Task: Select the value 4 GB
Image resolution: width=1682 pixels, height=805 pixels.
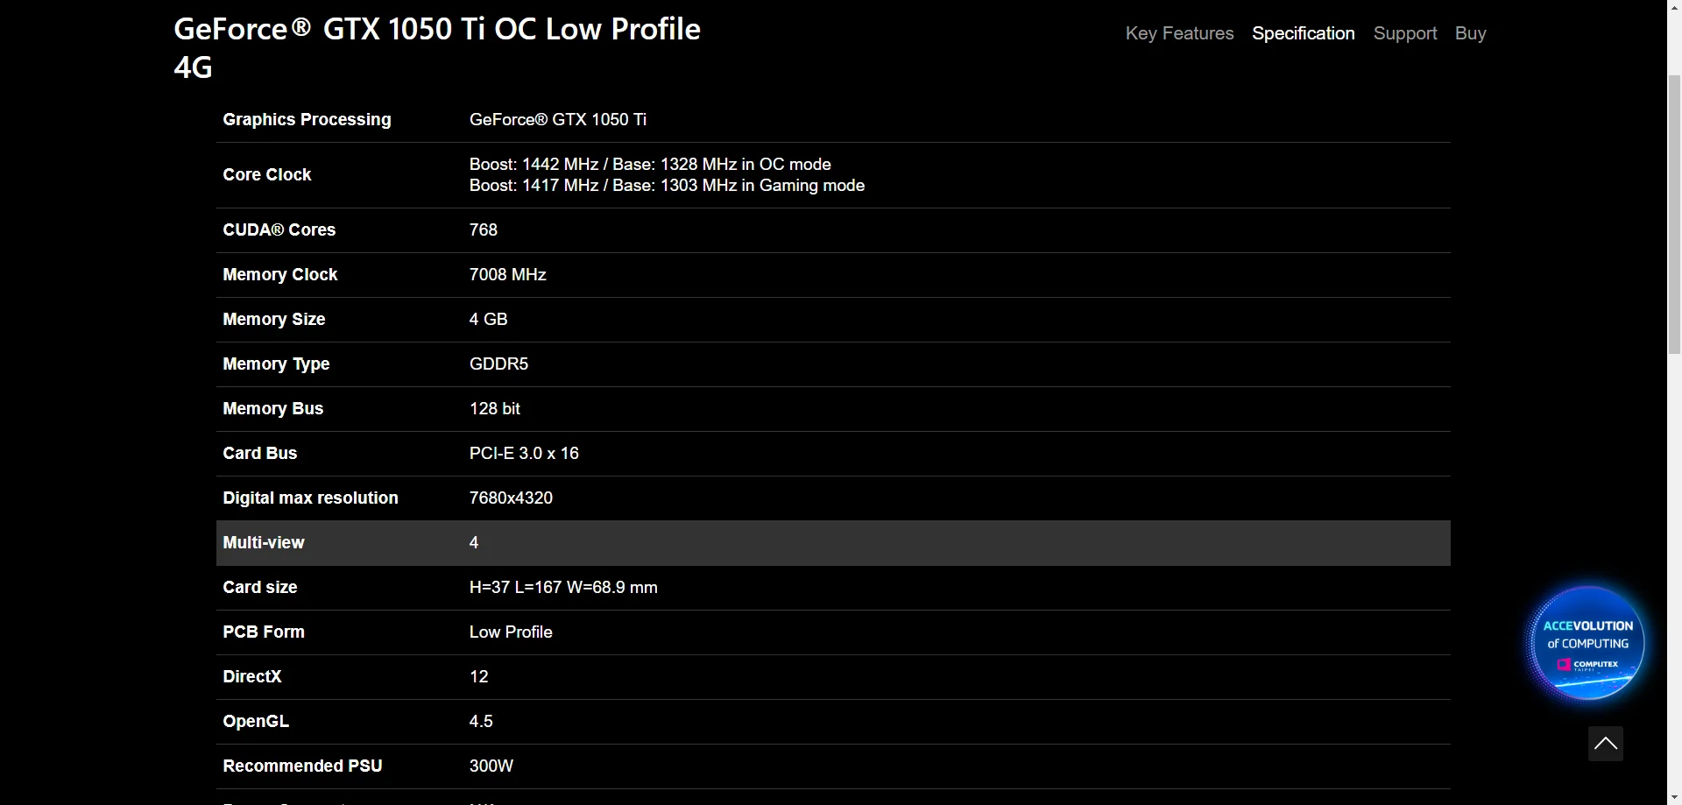Action: pyautogui.click(x=489, y=319)
